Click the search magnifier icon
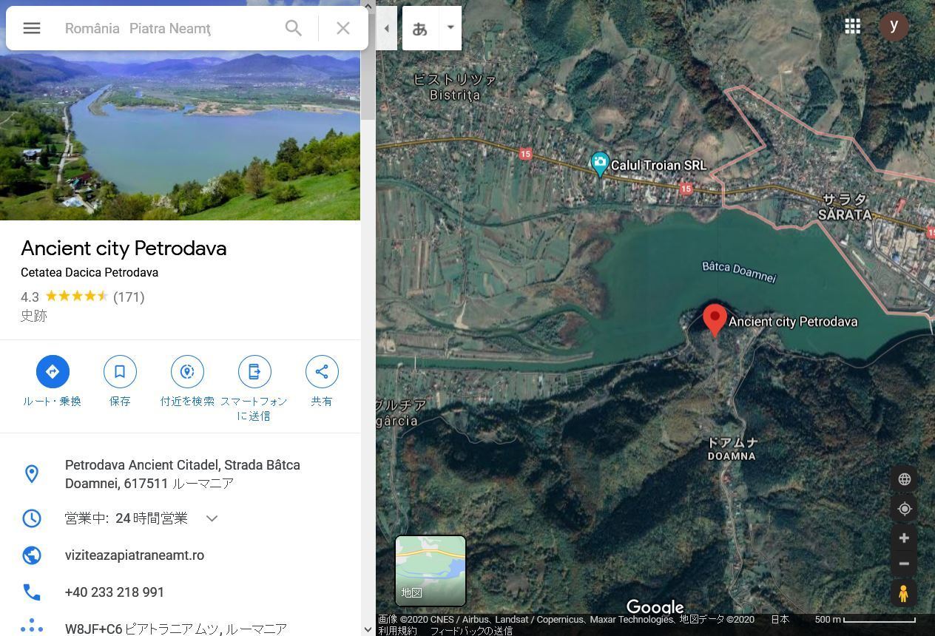The image size is (935, 636). tap(294, 28)
